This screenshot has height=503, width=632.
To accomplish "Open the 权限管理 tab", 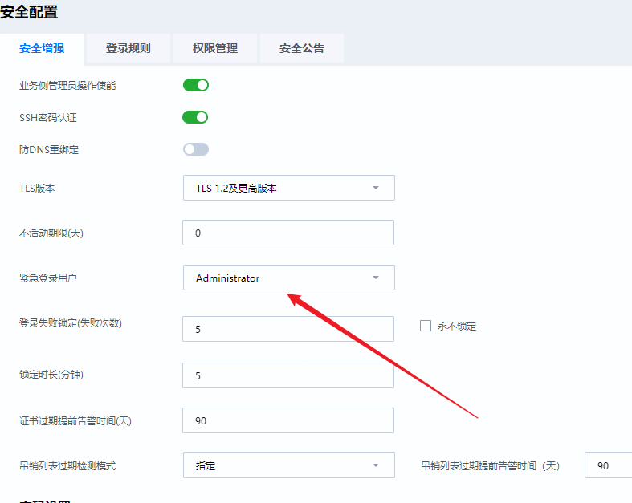I will [214, 48].
